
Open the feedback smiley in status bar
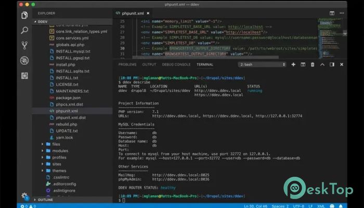(x=332, y=206)
